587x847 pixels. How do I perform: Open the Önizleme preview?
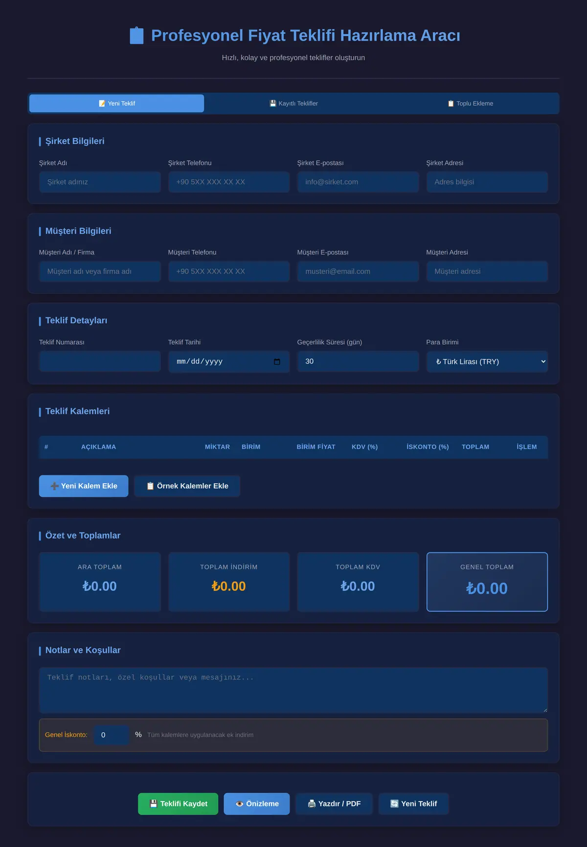tap(257, 804)
